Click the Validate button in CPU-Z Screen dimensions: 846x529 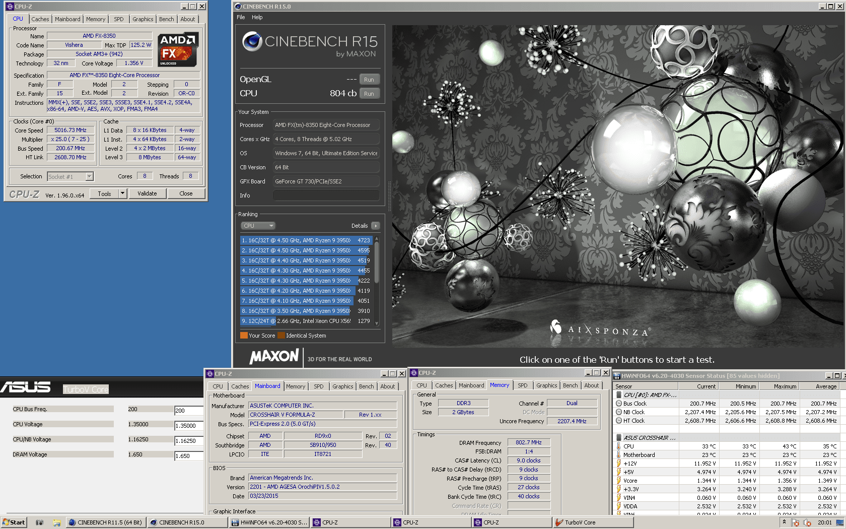(147, 193)
